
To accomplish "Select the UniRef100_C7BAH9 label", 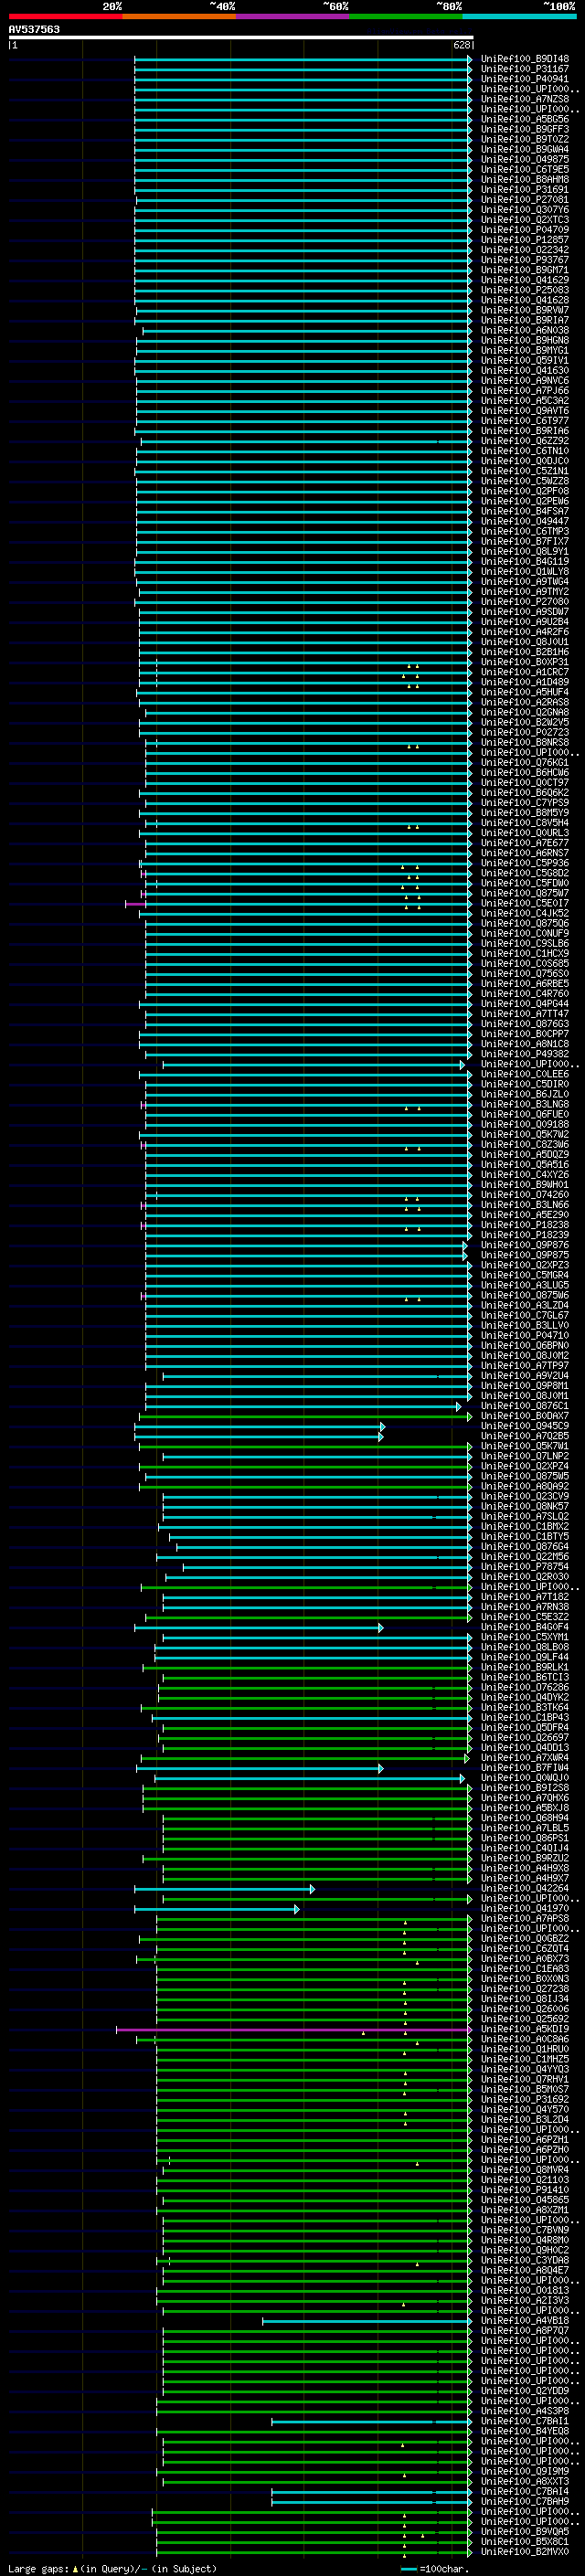I will coord(525,2502).
